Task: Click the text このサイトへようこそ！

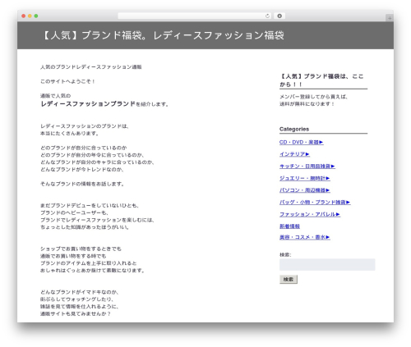Action: (67, 81)
